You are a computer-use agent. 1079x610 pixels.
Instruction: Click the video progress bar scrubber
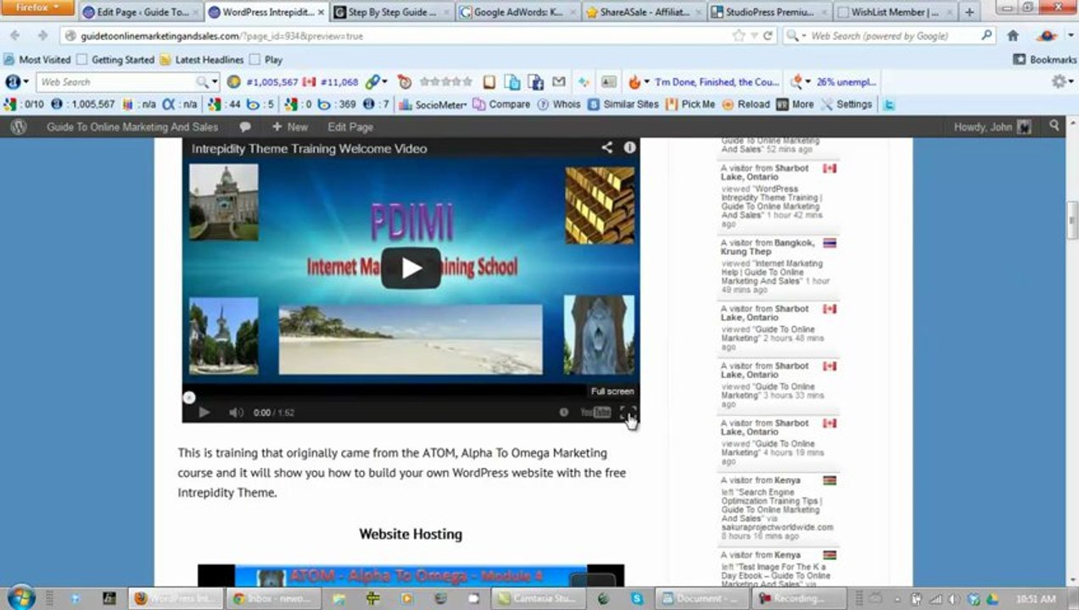[x=189, y=396]
